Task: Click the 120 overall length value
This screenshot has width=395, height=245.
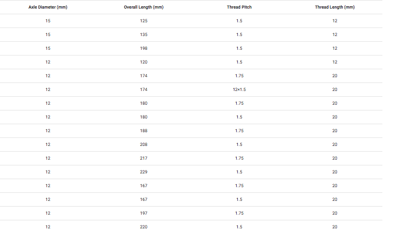Action: (143, 62)
